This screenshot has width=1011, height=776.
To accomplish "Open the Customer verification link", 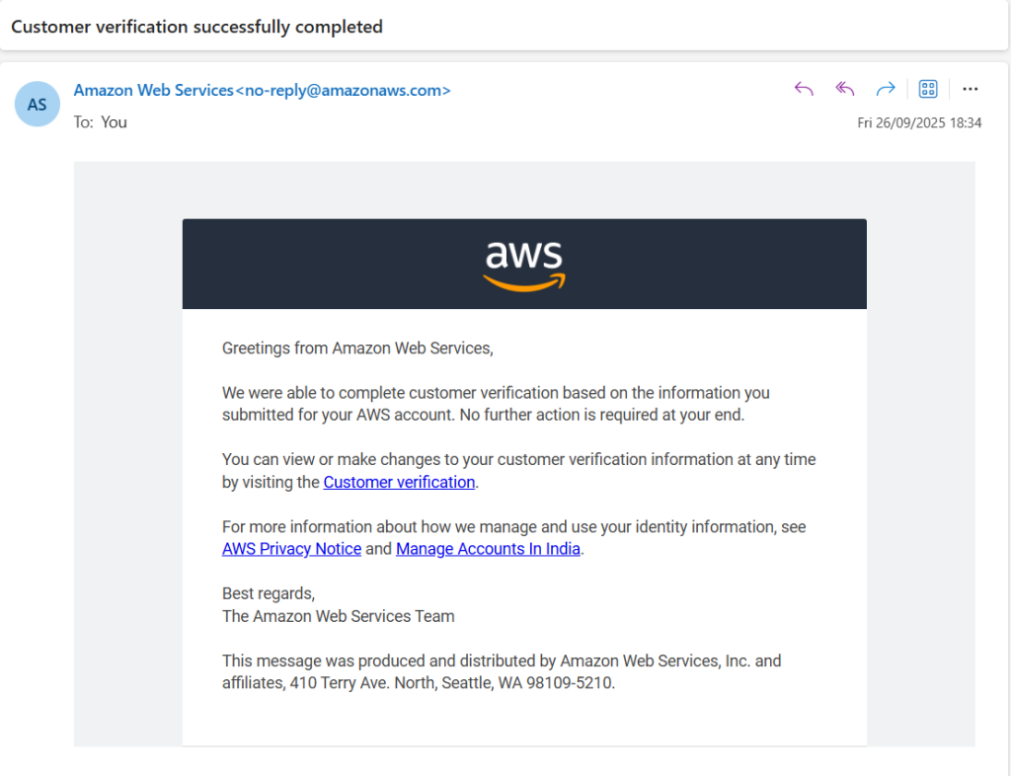I will click(399, 482).
